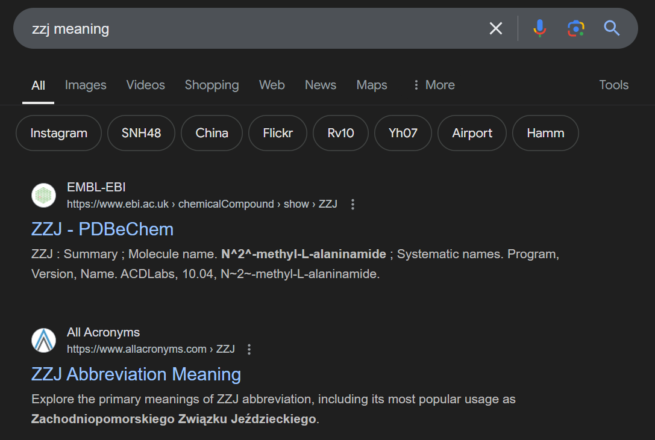Select the Shopping tab
This screenshot has height=440, width=655.
tap(212, 85)
